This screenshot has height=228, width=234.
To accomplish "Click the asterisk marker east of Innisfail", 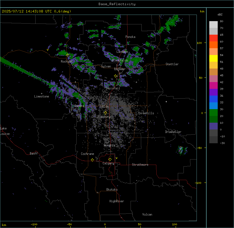I will (136, 82).
